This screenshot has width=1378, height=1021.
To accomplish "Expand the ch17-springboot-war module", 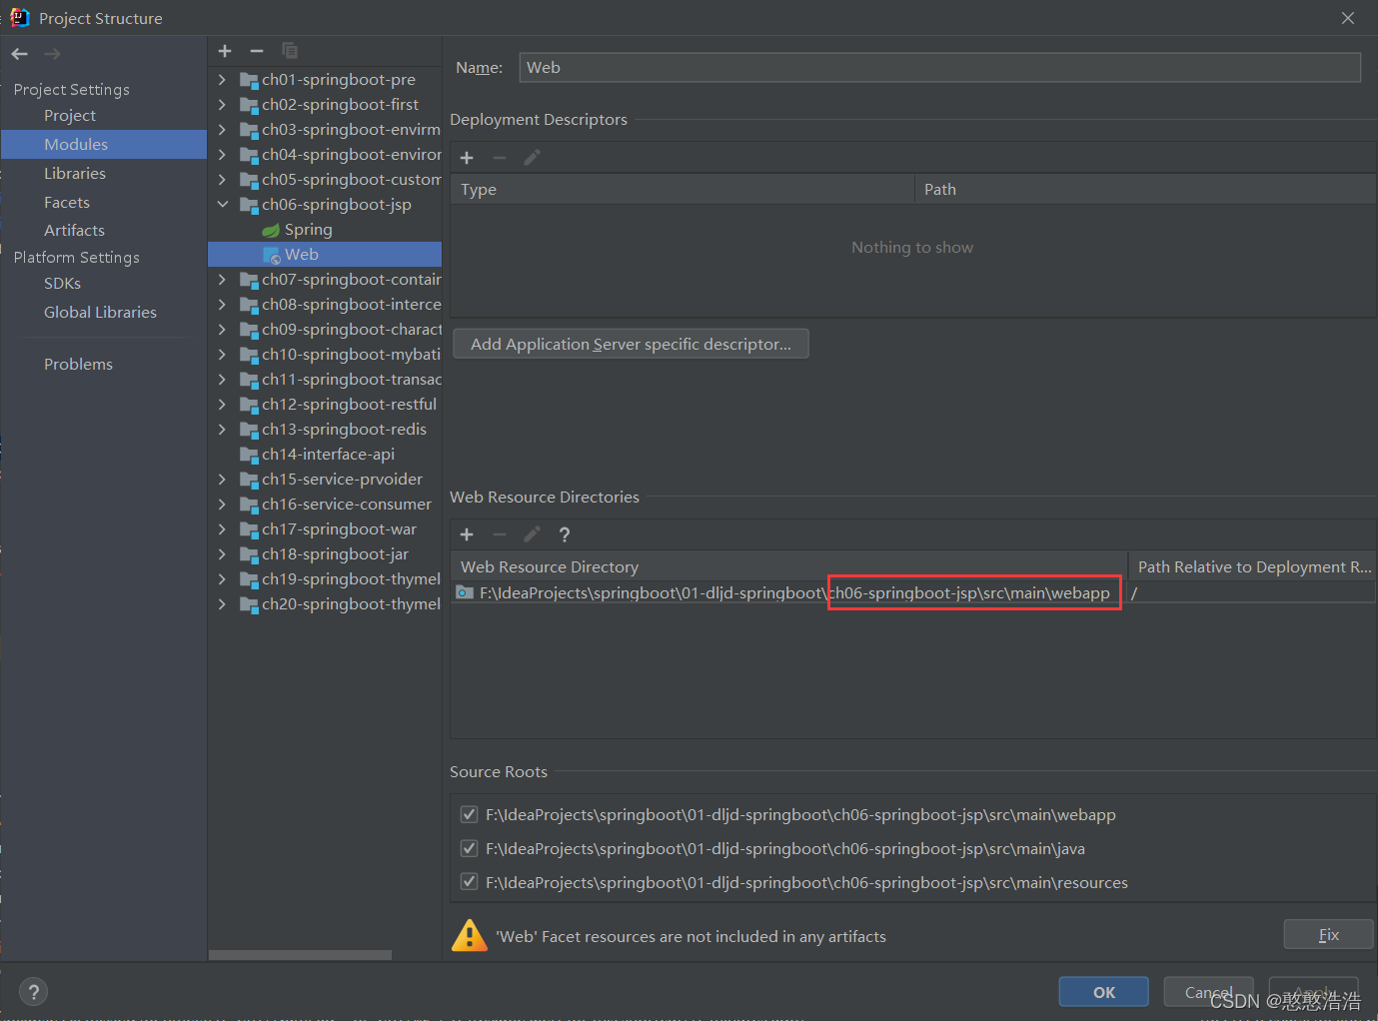I will point(223,529).
